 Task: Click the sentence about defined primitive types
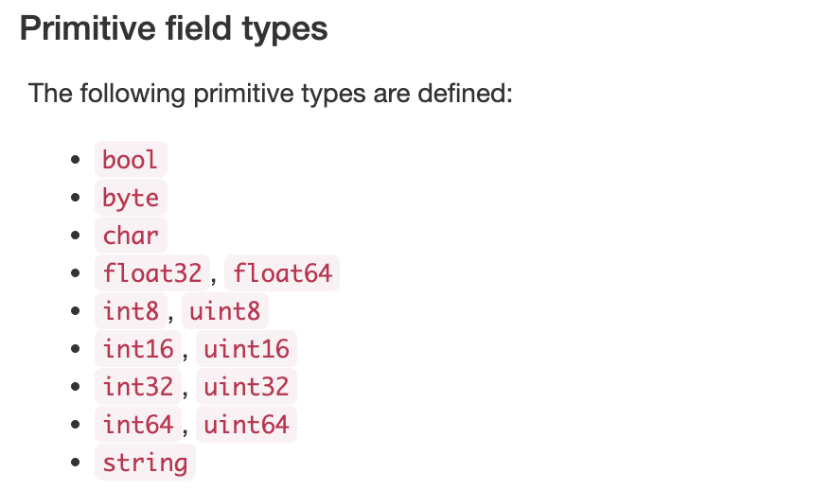[271, 94]
